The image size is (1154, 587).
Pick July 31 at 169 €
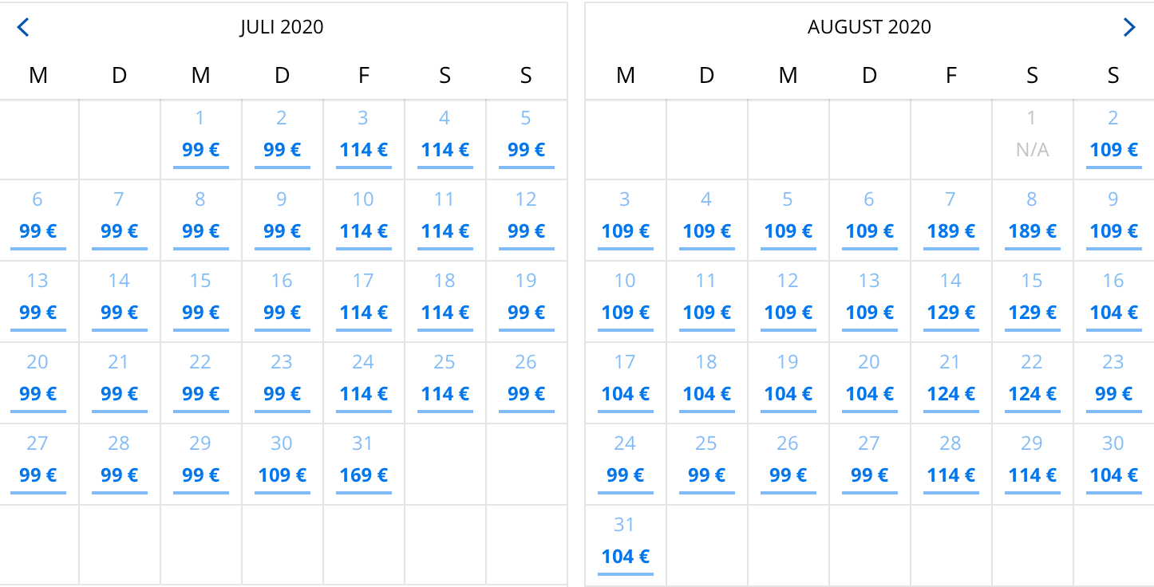tap(363, 465)
